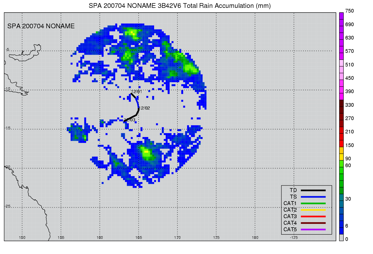The image size is (373, 254).
Task: Select the blue TS line in legend
Action: 313,197
